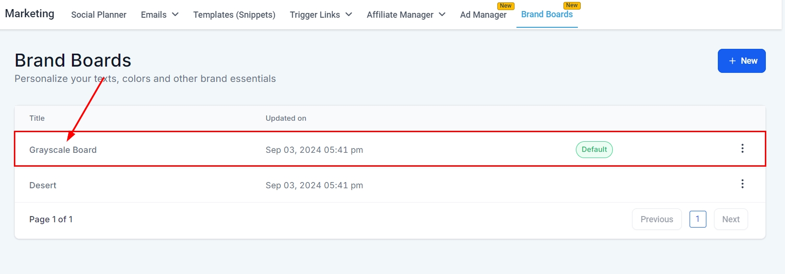
Task: Open the Grayscale Board entry
Action: coord(63,150)
